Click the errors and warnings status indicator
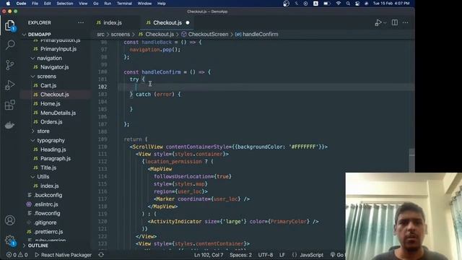Screen dimensions: 462x260 [x=17, y=255]
